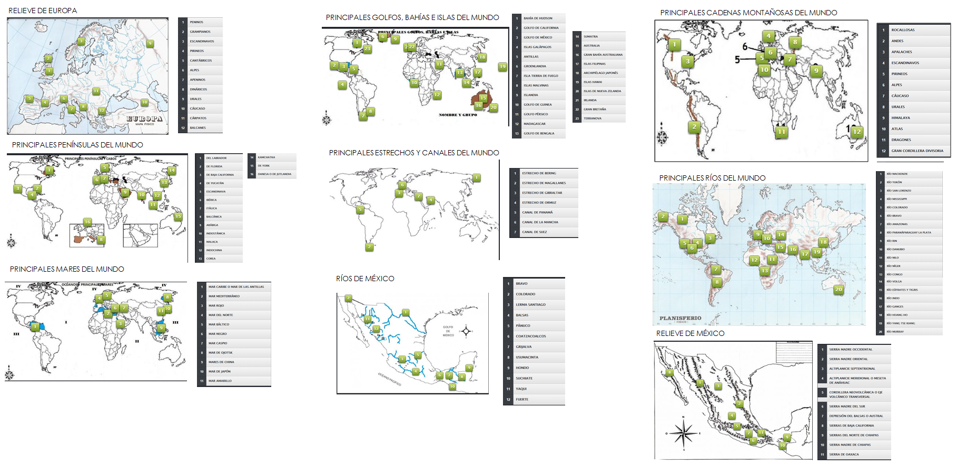Choose the "BALCANES" legend row
957x466 pixels.
point(201,128)
